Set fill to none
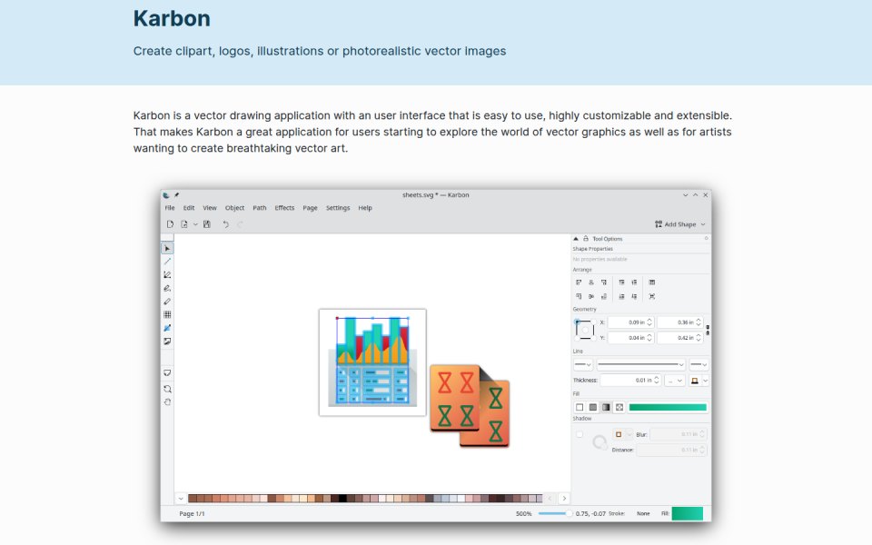872x545 pixels. click(580, 407)
